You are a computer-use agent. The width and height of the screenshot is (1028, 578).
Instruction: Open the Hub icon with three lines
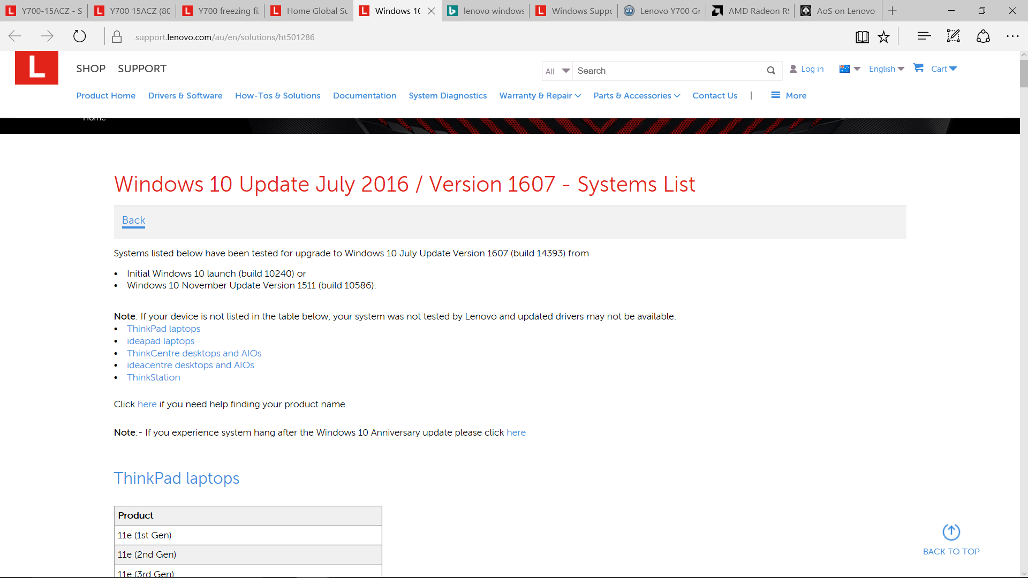[x=924, y=36]
